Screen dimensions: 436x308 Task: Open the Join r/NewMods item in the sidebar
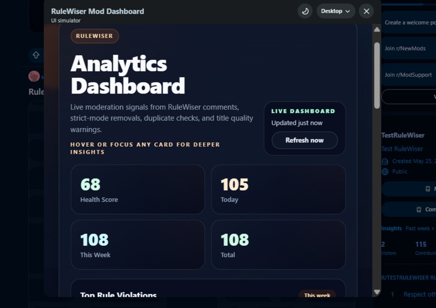click(x=408, y=48)
